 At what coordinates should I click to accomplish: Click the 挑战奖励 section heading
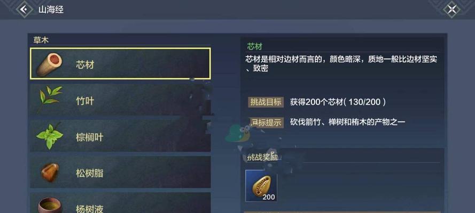[x=262, y=157]
